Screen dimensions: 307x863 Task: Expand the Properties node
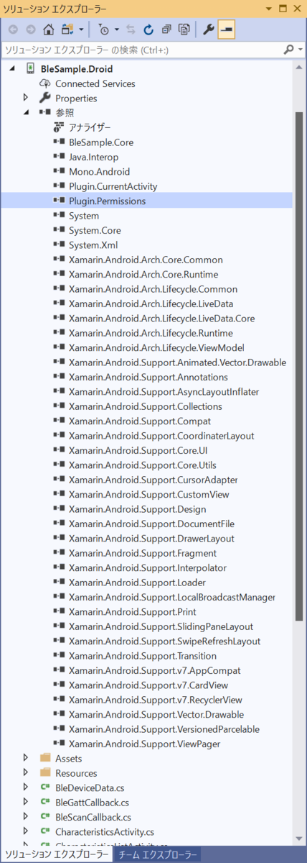[26, 98]
